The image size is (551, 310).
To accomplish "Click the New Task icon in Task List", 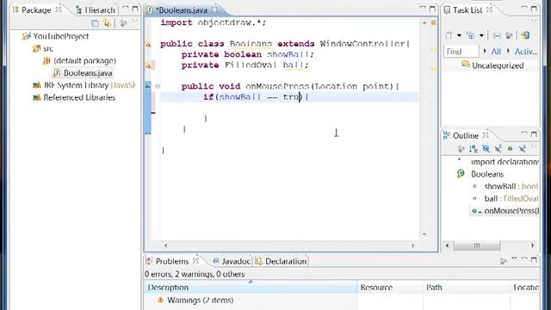I will [449, 35].
